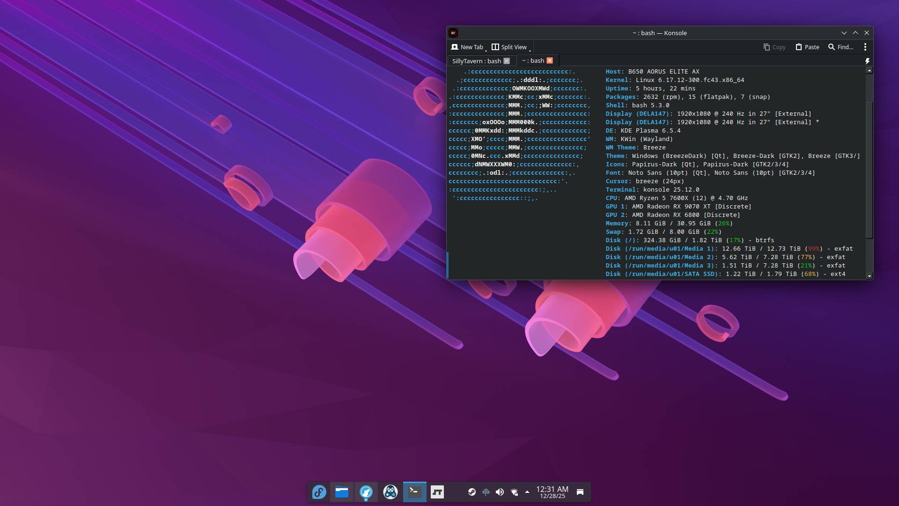Show hidden system tray icons arrow

click(527, 492)
